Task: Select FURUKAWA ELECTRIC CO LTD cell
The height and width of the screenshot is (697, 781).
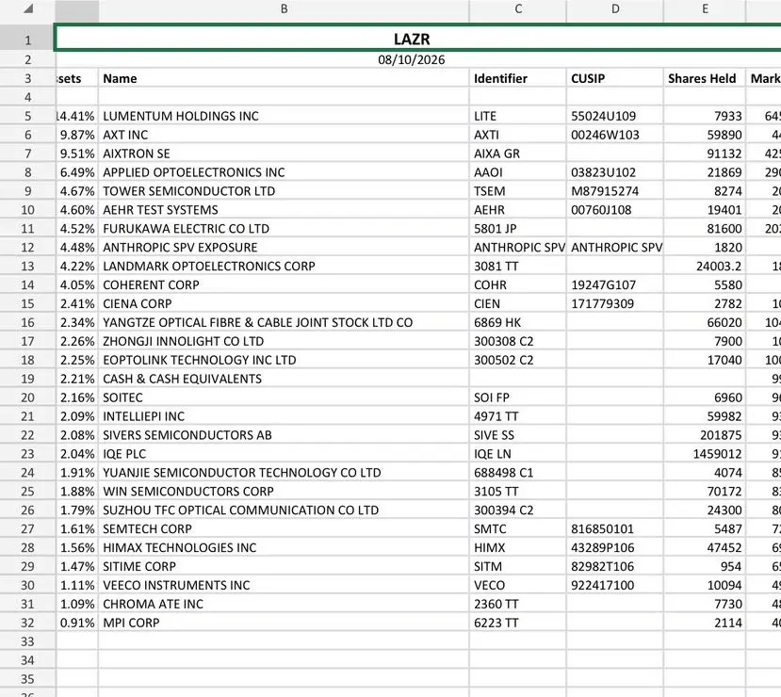Action: click(284, 229)
